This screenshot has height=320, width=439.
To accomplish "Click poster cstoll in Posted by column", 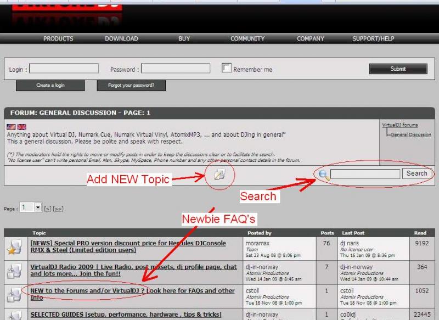I will (252, 291).
